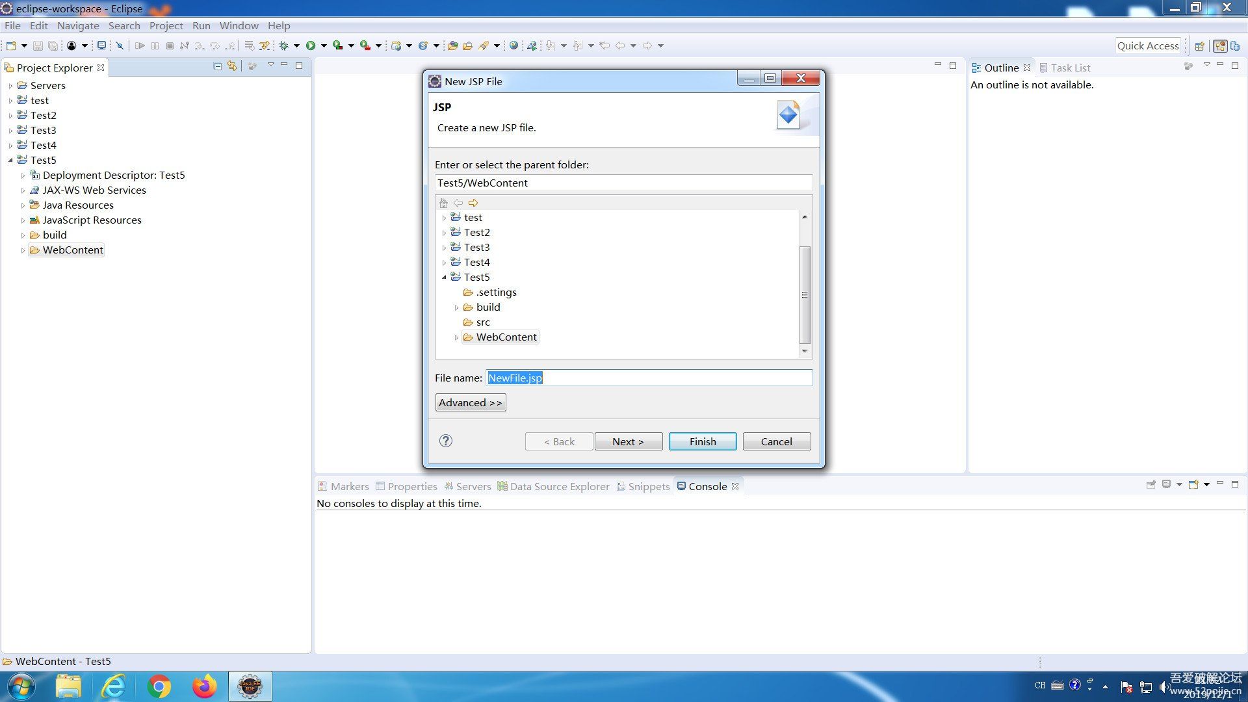Maximize the Project Explorer view
The image size is (1248, 702).
pos(299,66)
